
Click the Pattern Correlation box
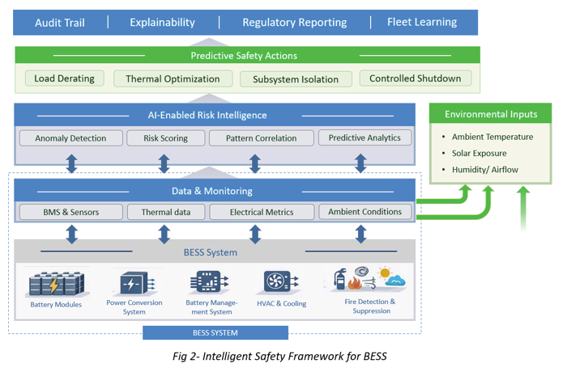(x=262, y=138)
